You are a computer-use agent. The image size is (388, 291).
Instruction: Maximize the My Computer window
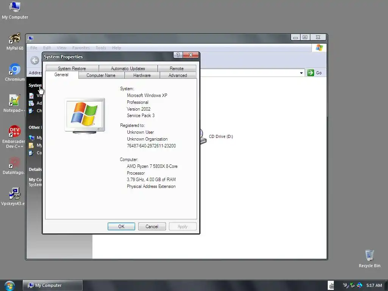pyautogui.click(x=305, y=37)
